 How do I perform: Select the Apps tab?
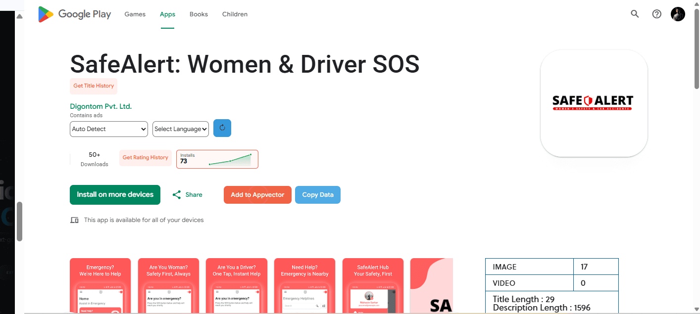167,14
